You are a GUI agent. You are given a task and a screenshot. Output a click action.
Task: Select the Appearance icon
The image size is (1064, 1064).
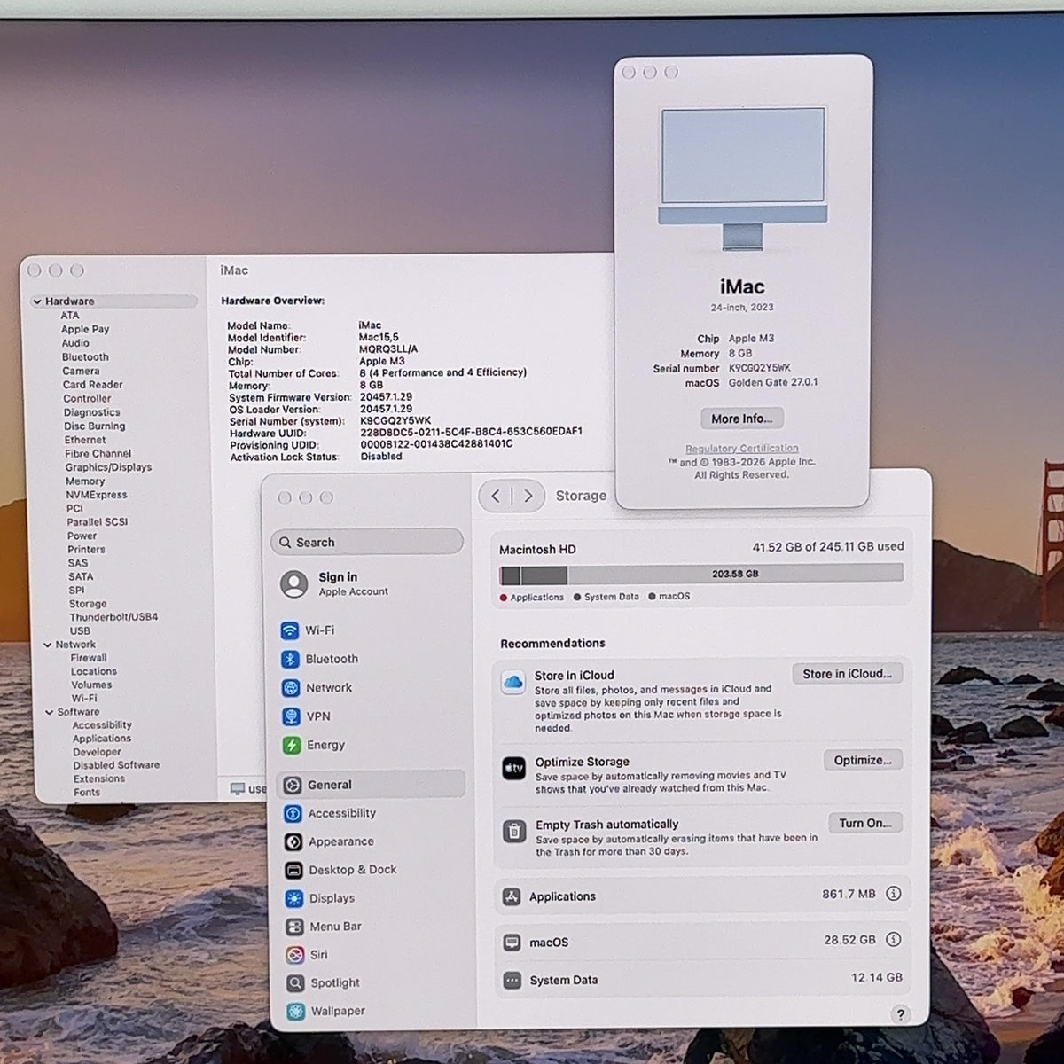click(293, 841)
